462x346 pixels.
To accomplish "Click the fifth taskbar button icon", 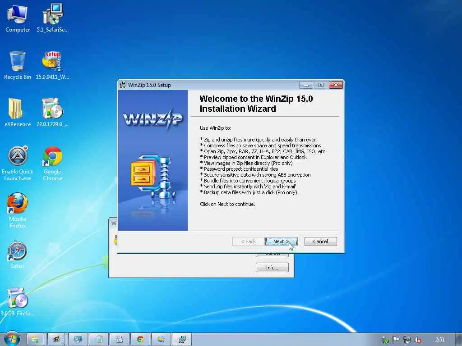I will point(119,340).
